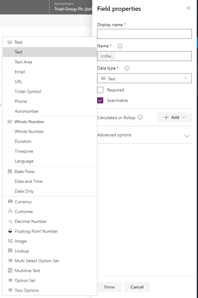The image size is (198, 298).
Task: Click the Environment selector in header
Action: coord(71,7)
